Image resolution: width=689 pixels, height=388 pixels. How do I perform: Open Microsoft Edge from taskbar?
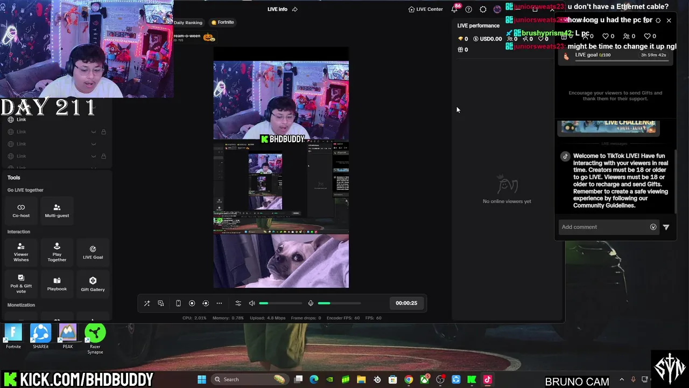click(314, 379)
